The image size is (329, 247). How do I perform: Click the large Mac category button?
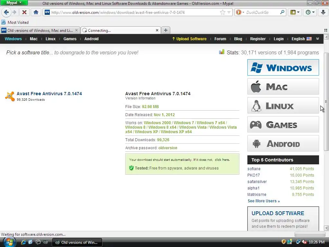[x=283, y=86]
